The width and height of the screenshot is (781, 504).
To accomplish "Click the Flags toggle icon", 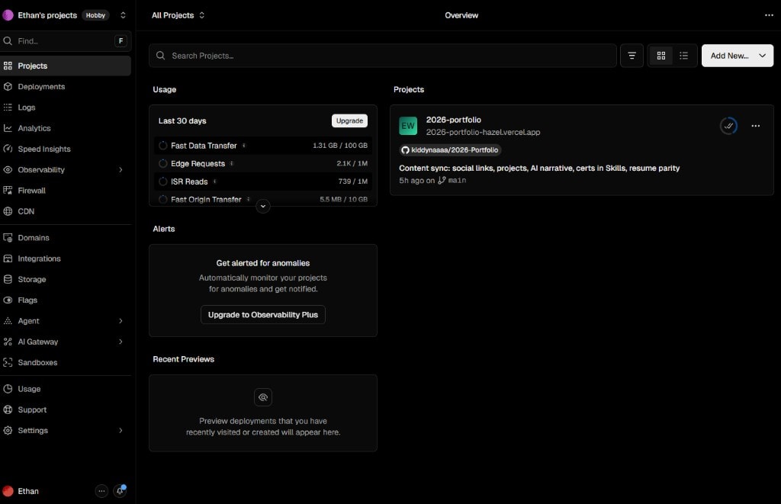I will 8,300.
